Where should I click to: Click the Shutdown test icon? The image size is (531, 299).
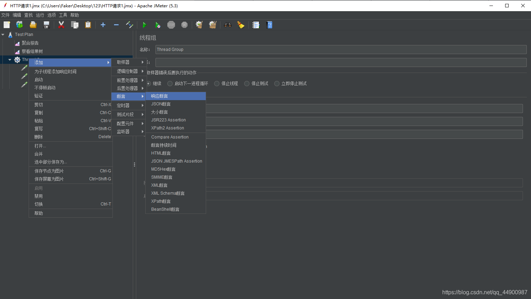click(x=184, y=25)
